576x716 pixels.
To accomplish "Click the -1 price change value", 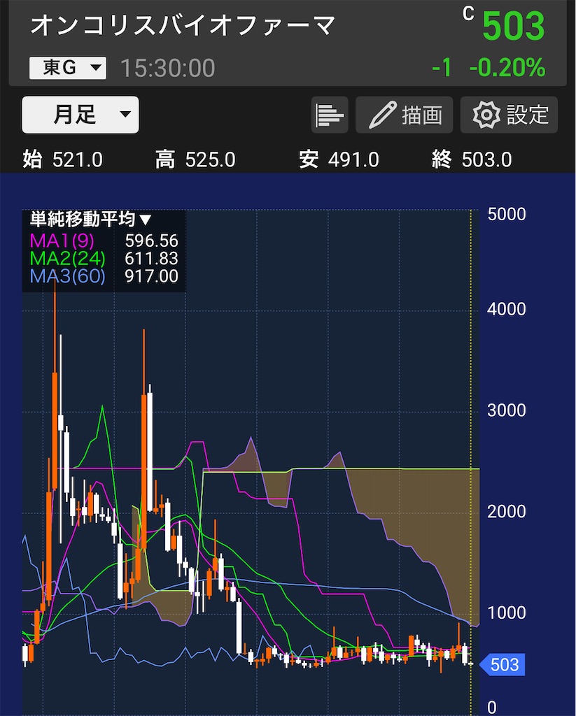I will tap(442, 68).
